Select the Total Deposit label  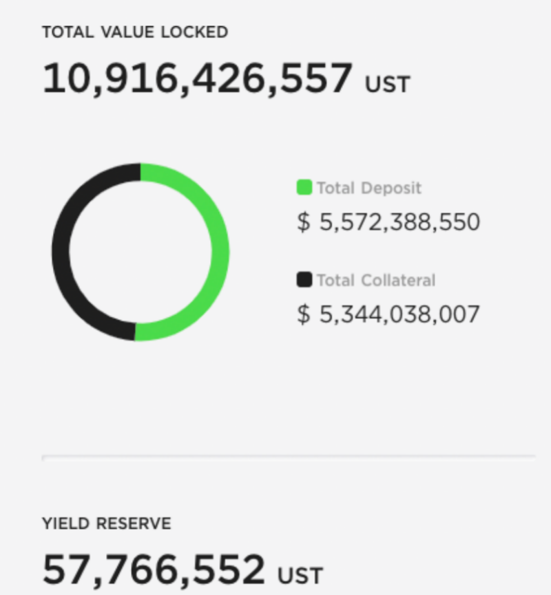point(369,188)
